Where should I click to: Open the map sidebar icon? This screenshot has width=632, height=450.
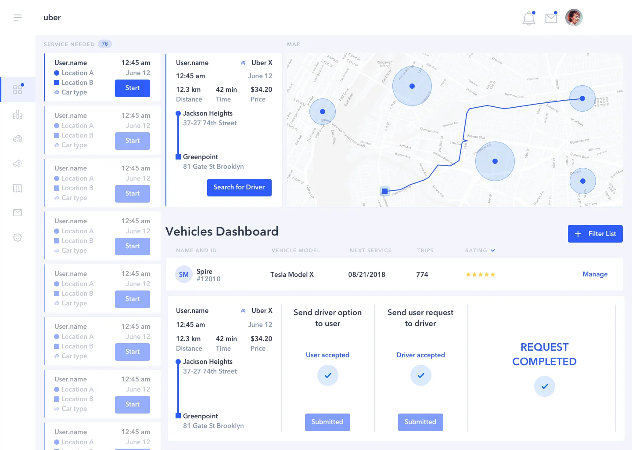point(18,188)
